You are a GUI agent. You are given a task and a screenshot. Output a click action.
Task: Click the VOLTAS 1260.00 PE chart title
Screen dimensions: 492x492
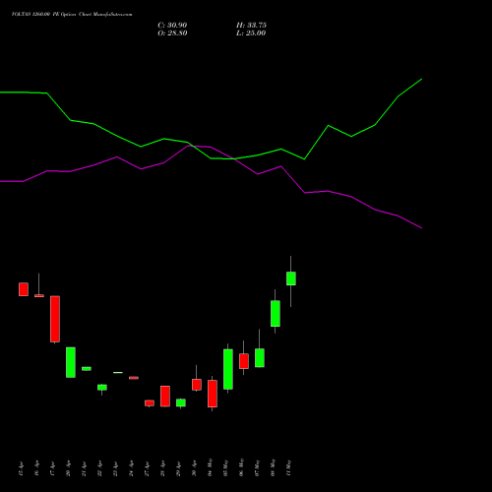click(x=72, y=15)
